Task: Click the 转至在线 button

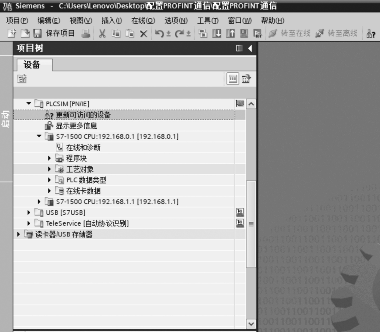Action: (x=289, y=33)
